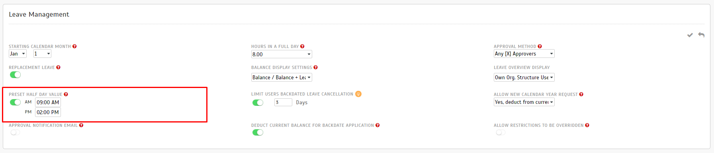The width and height of the screenshot is (714, 153).
Task: Open help icon beside Approval Method
Action: [540, 46]
